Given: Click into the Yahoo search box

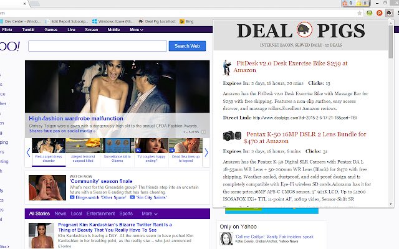Looking at the screenshot, I should coord(97,46).
